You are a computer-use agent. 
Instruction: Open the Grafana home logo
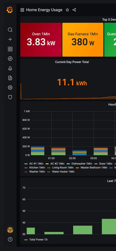[x=10, y=10]
